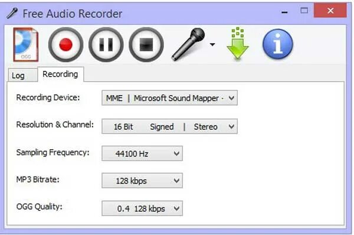The height and width of the screenshot is (235, 354).
Task: Stop the recording
Action: click(x=146, y=44)
